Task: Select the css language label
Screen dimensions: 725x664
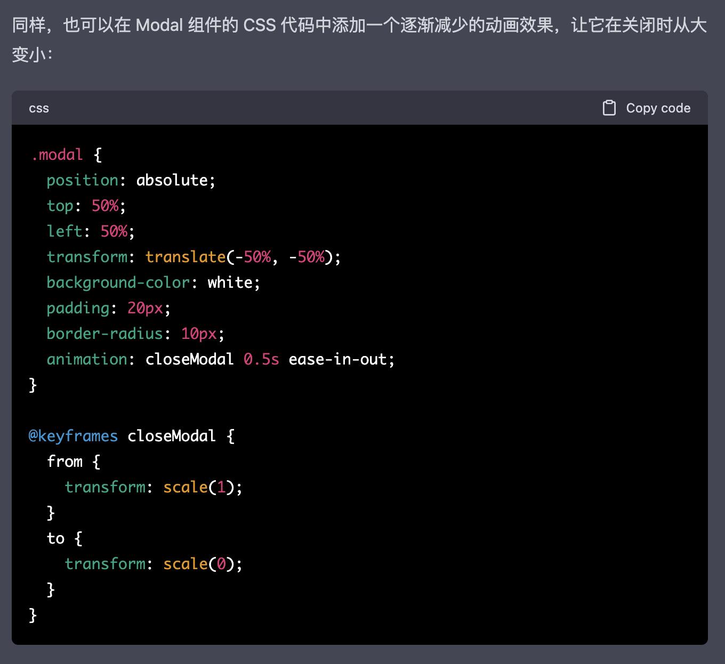Action: pyautogui.click(x=38, y=108)
